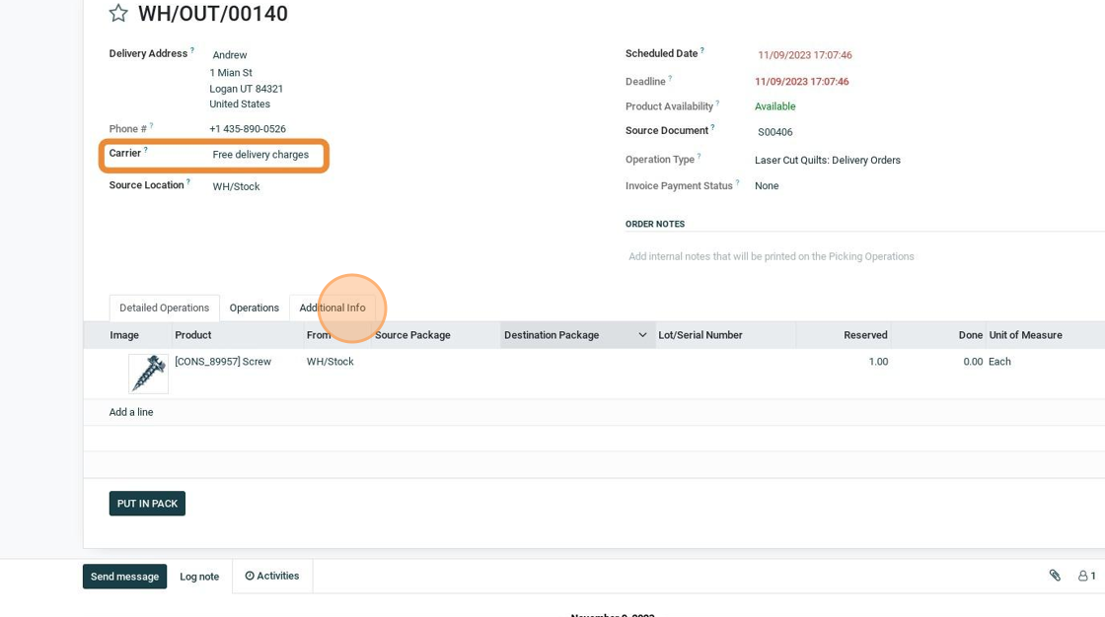Edit the Source Location WH/Stock field
This screenshot has height=617, width=1105.
click(x=236, y=186)
